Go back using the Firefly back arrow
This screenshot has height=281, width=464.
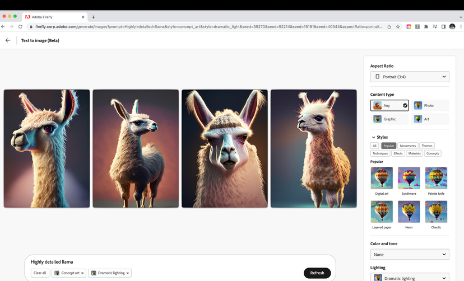[x=8, y=40]
